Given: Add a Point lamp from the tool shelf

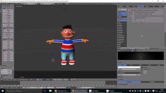Looking at the screenshot, I should [8, 41].
